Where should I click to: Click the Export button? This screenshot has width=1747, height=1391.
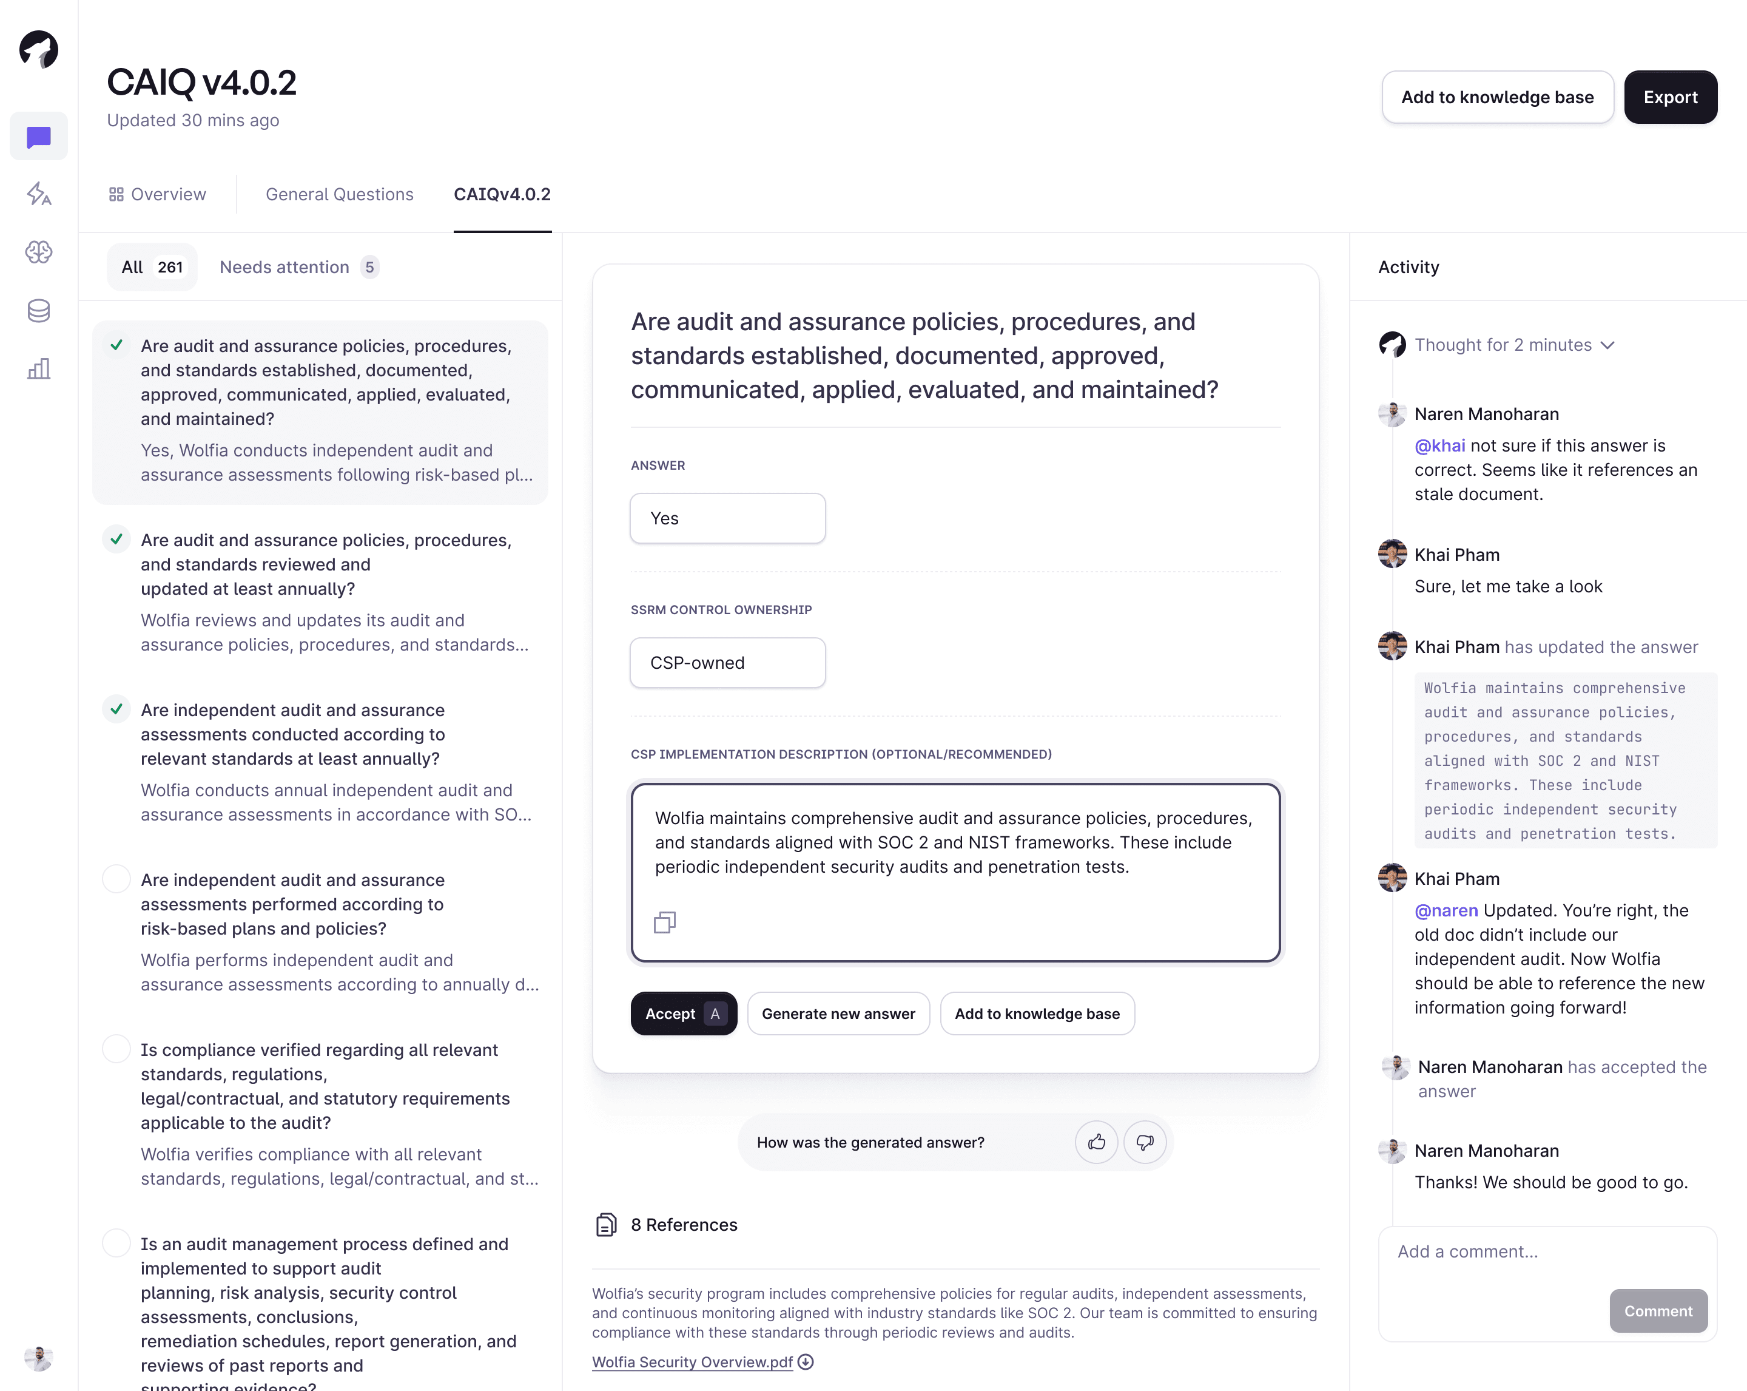1671,96
